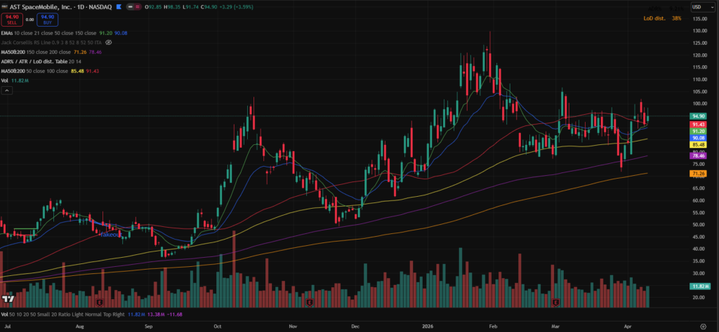The image size is (719, 332).
Task: Click the AST SpaceMobile symbol logo
Action: pos(4,7)
